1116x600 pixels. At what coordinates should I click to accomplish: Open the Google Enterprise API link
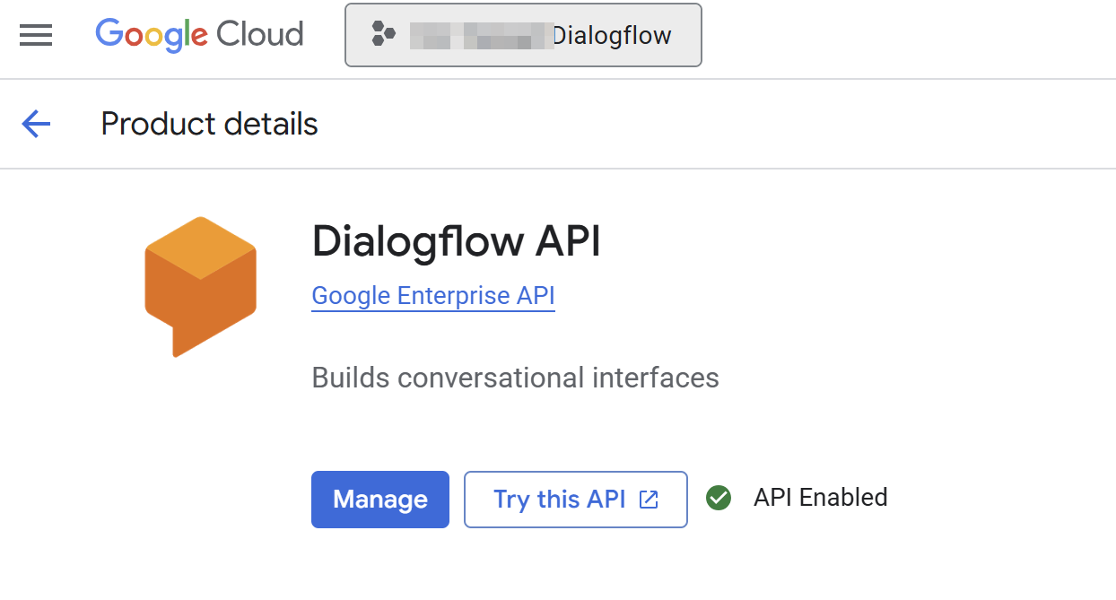pyautogui.click(x=433, y=296)
